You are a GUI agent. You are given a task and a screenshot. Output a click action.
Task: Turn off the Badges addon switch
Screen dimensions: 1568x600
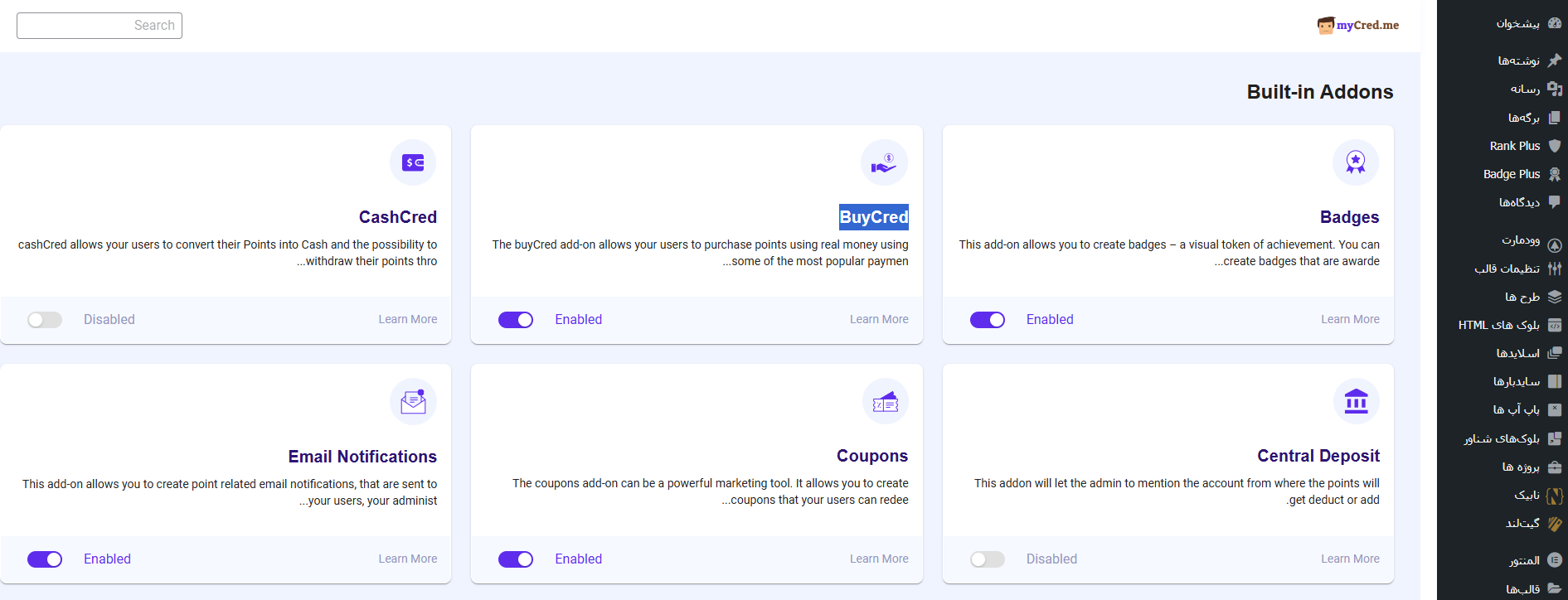pos(988,320)
